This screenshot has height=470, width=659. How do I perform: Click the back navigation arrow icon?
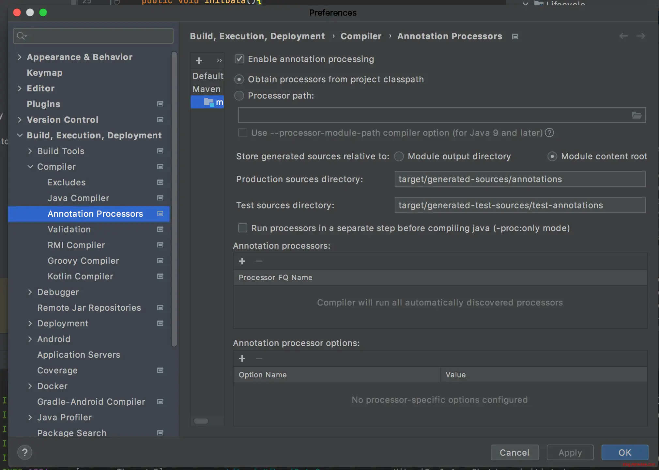(x=623, y=36)
